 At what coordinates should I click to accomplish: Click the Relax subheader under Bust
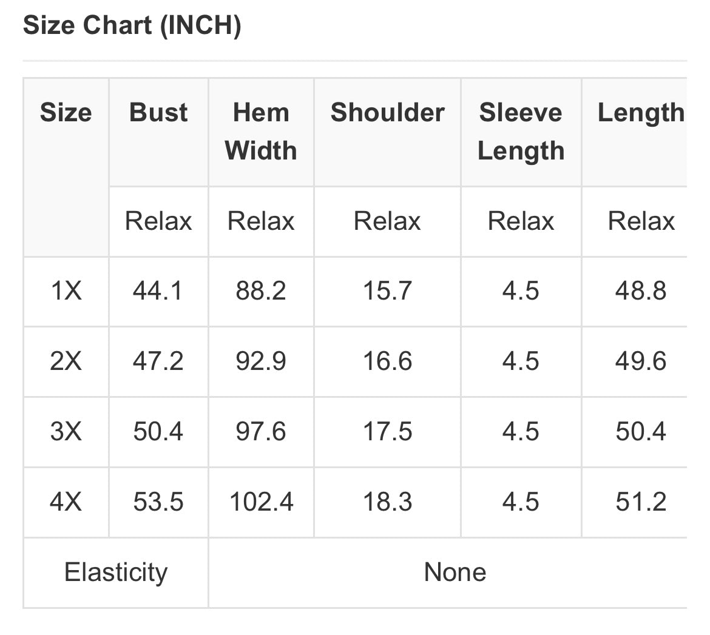click(158, 221)
